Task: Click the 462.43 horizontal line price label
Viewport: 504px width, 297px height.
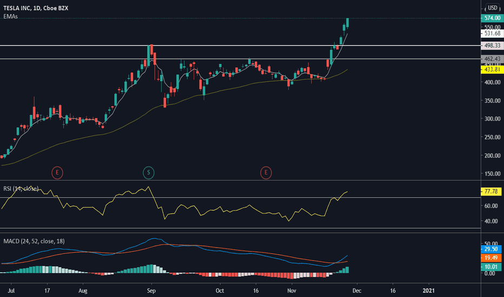Action: 492,59
